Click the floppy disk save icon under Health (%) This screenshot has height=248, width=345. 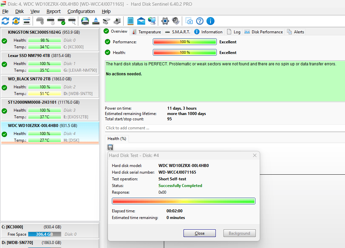point(110,147)
